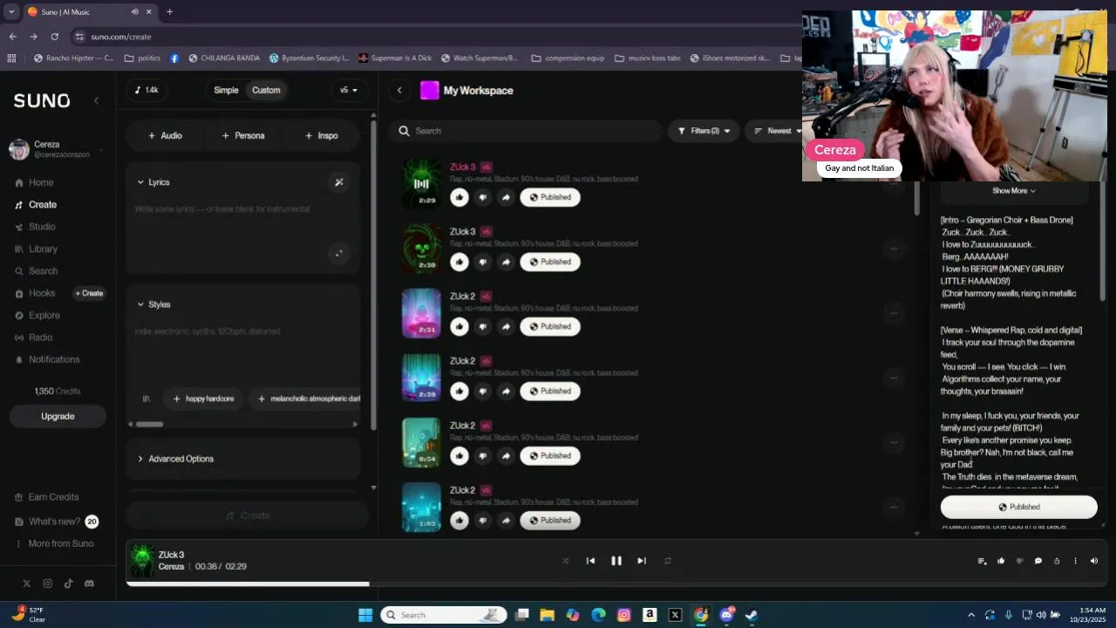Expand Advanced Options
The height and width of the screenshot is (628, 1116).
tap(174, 459)
